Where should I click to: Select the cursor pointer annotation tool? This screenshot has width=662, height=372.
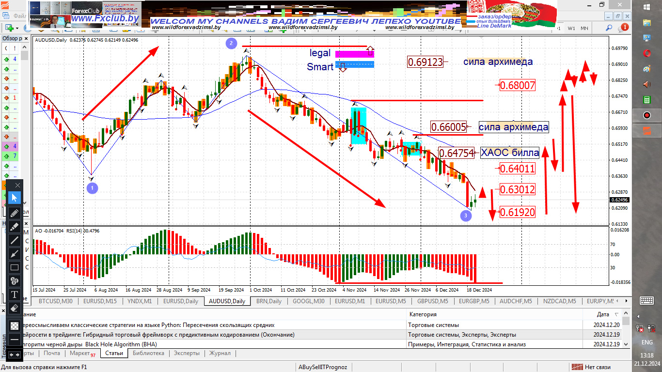click(x=15, y=198)
